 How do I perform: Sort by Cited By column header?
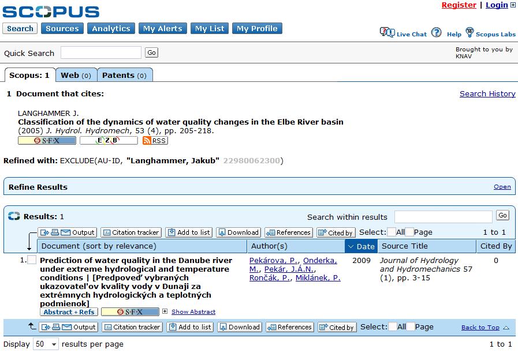pyautogui.click(x=496, y=246)
